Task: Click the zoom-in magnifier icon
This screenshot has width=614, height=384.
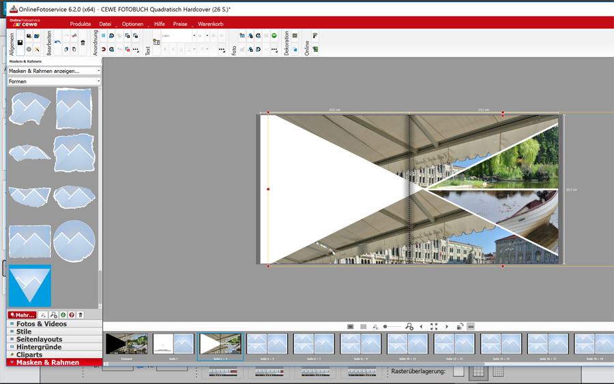Action: pyautogui.click(x=409, y=327)
